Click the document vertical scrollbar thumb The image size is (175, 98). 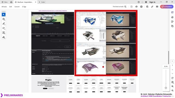[x=169, y=57]
